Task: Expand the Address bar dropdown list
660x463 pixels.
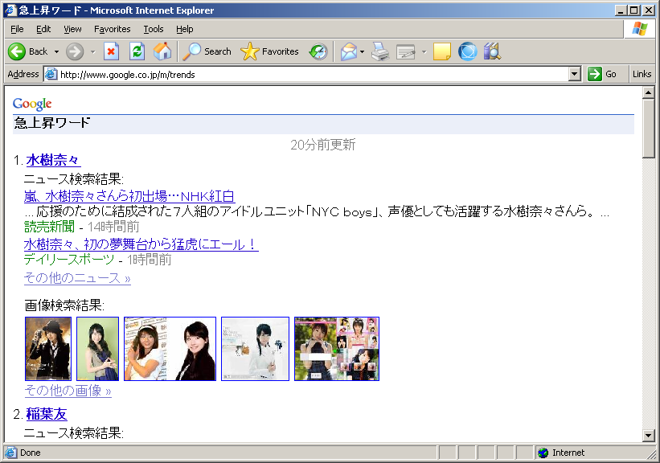Action: pyautogui.click(x=574, y=74)
